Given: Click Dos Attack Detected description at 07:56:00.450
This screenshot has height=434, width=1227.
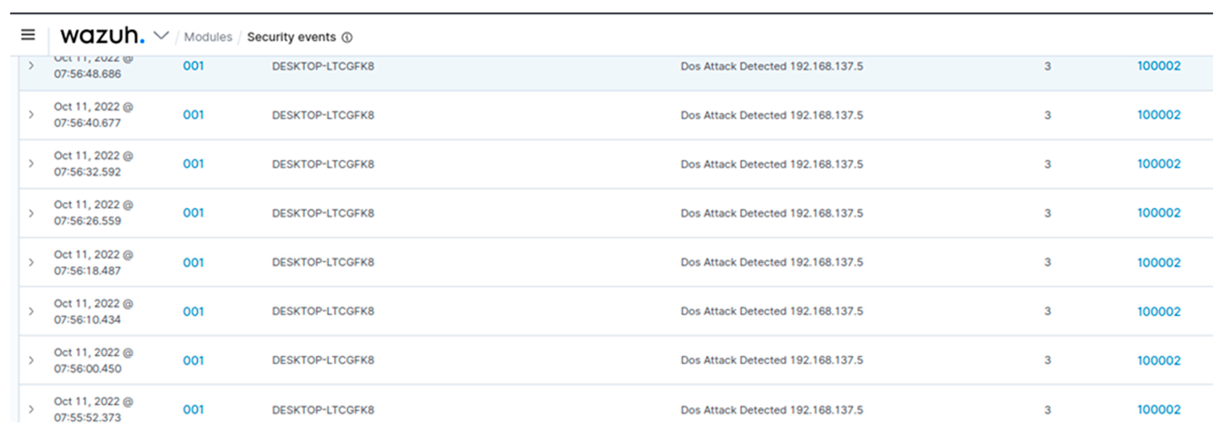Looking at the screenshot, I should coord(772,360).
